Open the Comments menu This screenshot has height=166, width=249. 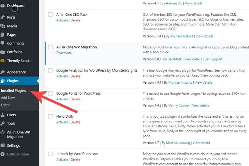tap(16, 44)
